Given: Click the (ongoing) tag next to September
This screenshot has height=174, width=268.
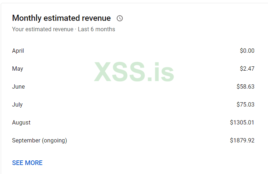Looking at the screenshot, I should [54, 141].
